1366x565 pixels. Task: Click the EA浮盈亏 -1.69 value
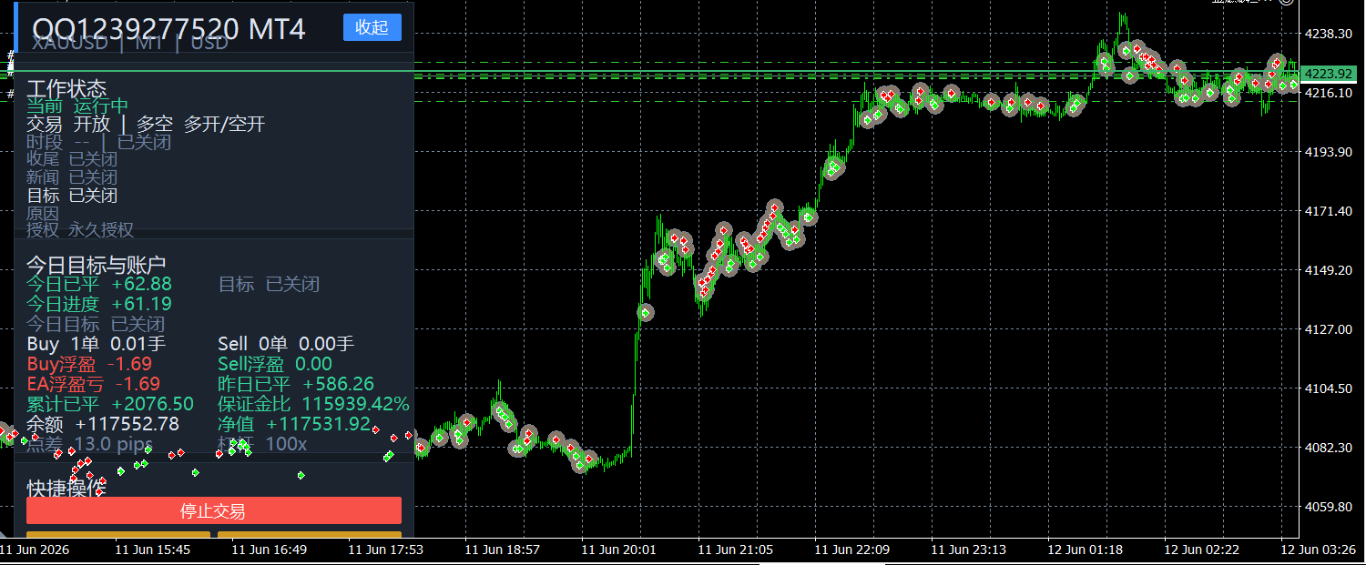[94, 384]
